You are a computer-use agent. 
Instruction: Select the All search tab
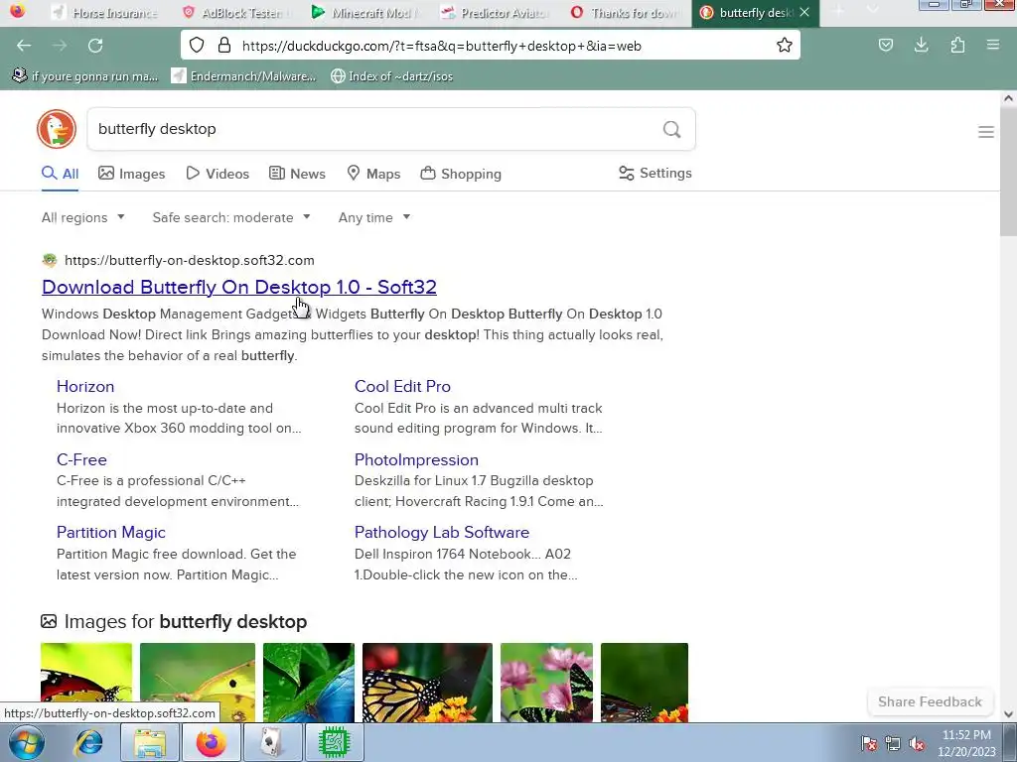[61, 174]
